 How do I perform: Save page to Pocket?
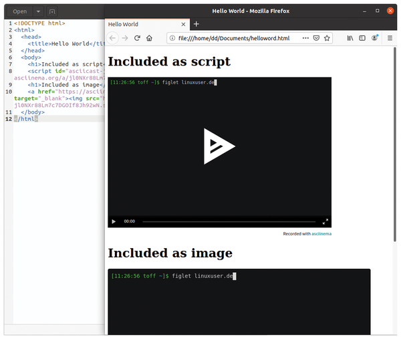pyautogui.click(x=316, y=38)
